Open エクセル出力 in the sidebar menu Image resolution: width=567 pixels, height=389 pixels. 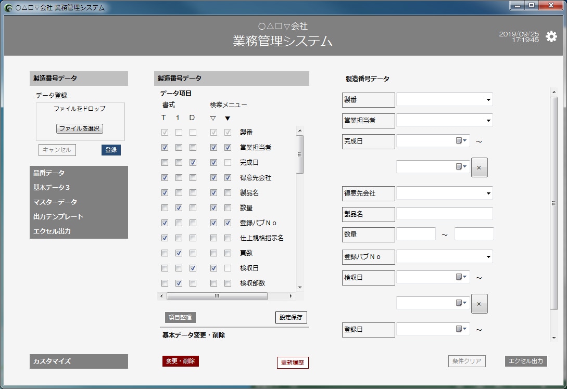pyautogui.click(x=79, y=231)
